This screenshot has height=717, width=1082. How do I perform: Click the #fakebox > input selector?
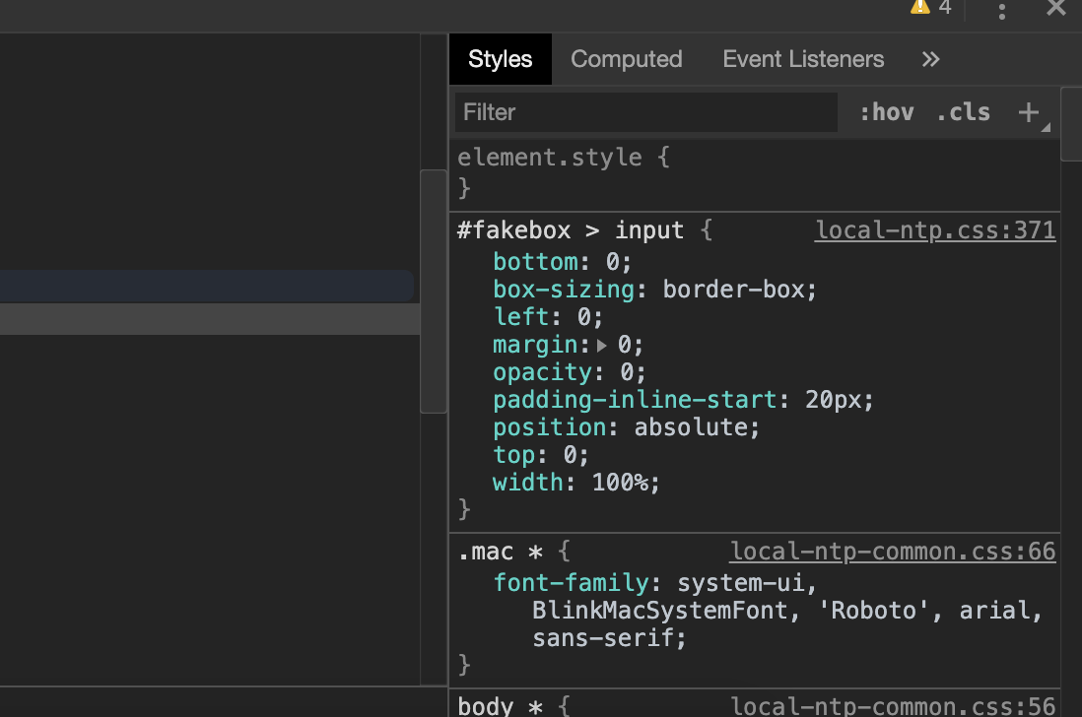click(570, 230)
